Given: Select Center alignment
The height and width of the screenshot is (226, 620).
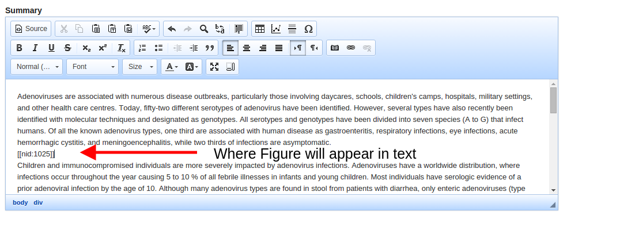Looking at the screenshot, I should point(247,48).
